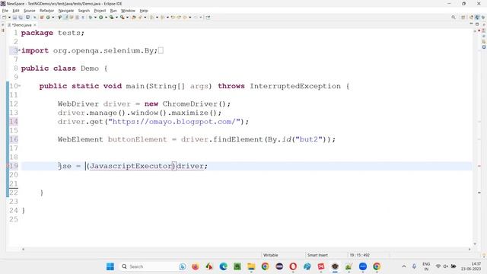This screenshot has height=274, width=487.
Task: Open Firefox from the taskbar
Action: point(196,266)
